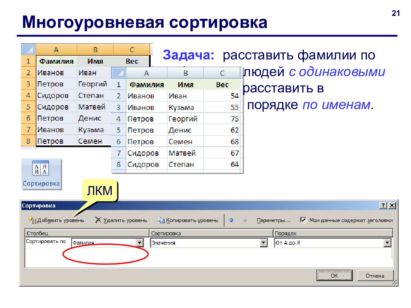This screenshot has height=308, width=411.
Task: Click the Георгий cell in the left table
Action: click(x=94, y=84)
